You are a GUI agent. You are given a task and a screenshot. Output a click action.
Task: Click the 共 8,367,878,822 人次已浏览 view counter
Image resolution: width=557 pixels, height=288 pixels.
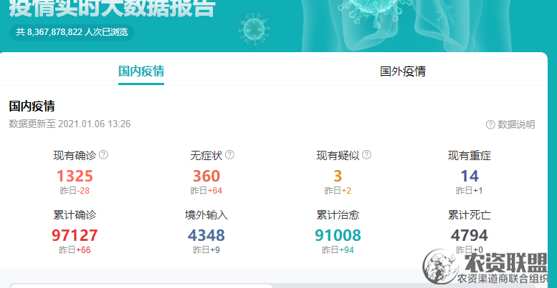pos(72,32)
